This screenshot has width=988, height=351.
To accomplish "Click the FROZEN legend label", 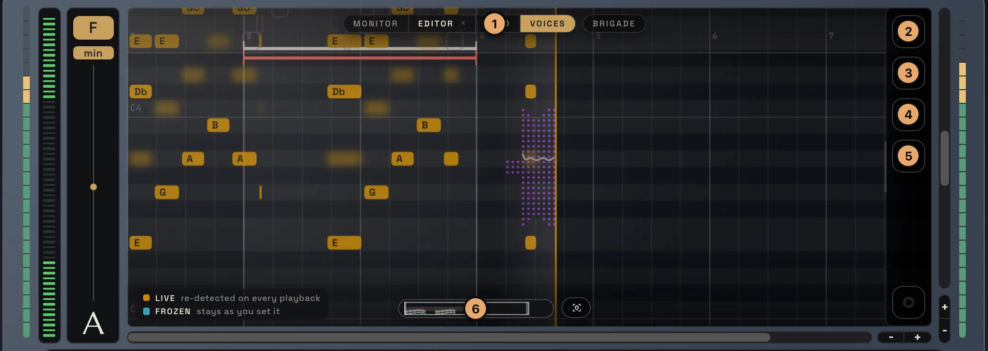I will coord(173,311).
